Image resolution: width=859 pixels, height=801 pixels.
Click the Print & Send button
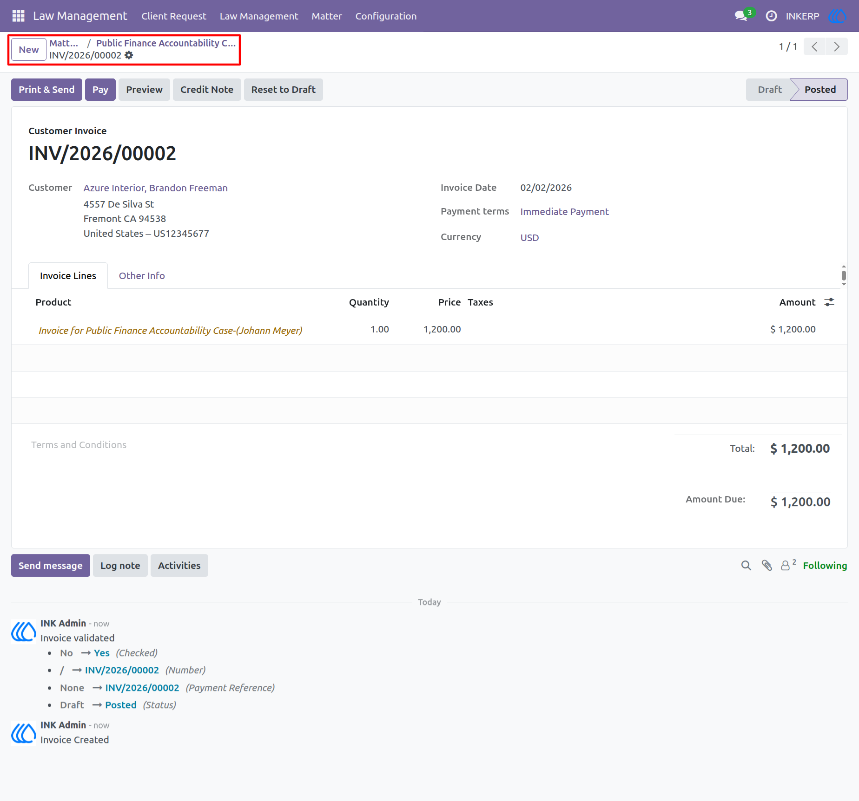pos(46,90)
